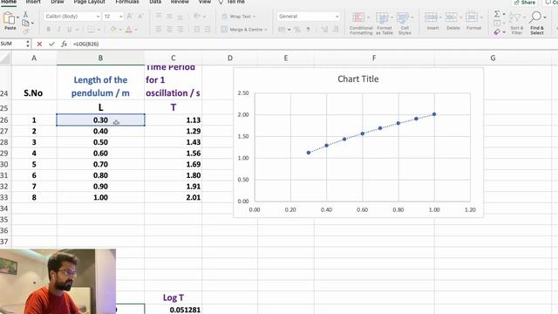Switch to the Insert tab
The height and width of the screenshot is (314, 558).
tap(33, 2)
